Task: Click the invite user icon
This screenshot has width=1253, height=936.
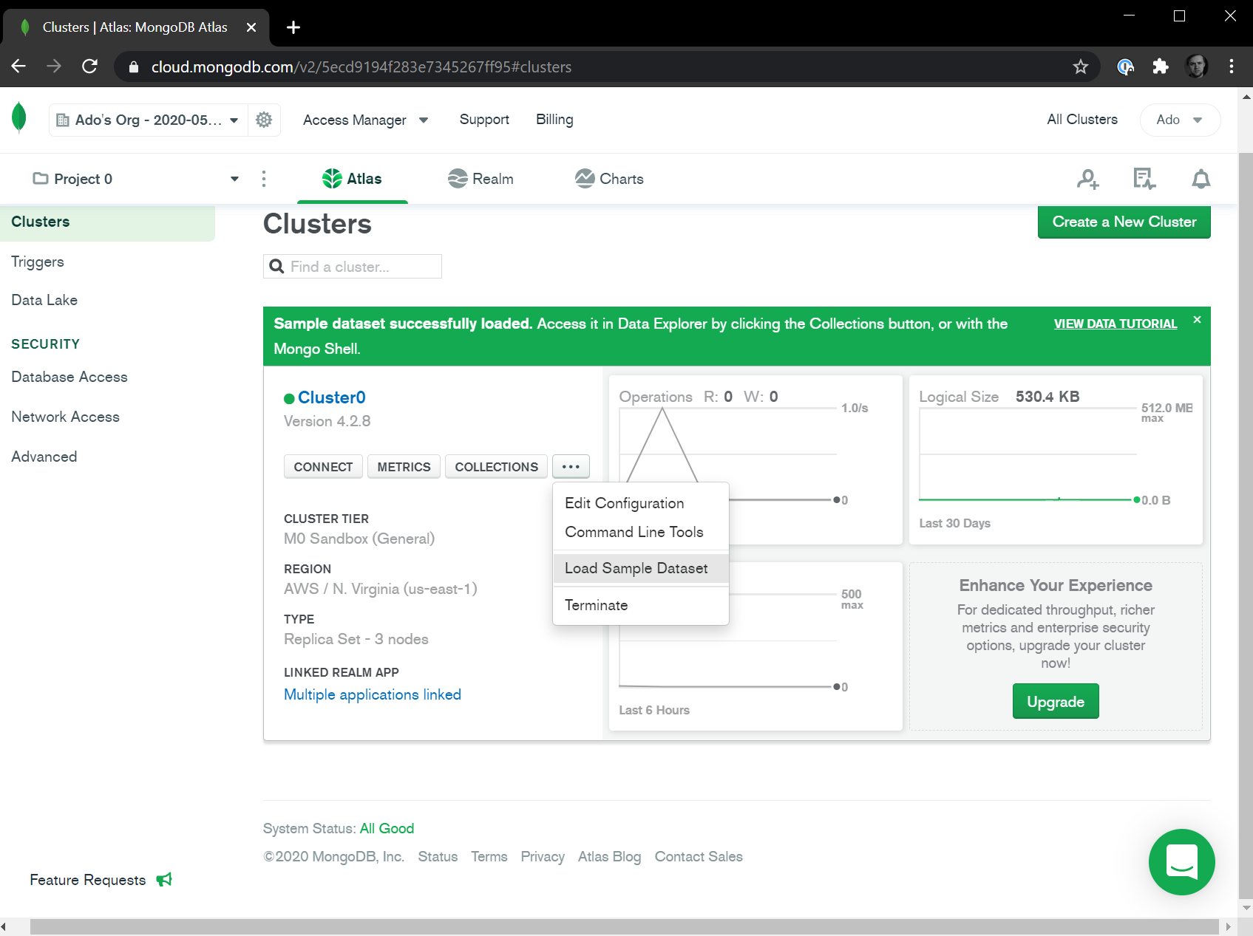Action: pyautogui.click(x=1087, y=179)
